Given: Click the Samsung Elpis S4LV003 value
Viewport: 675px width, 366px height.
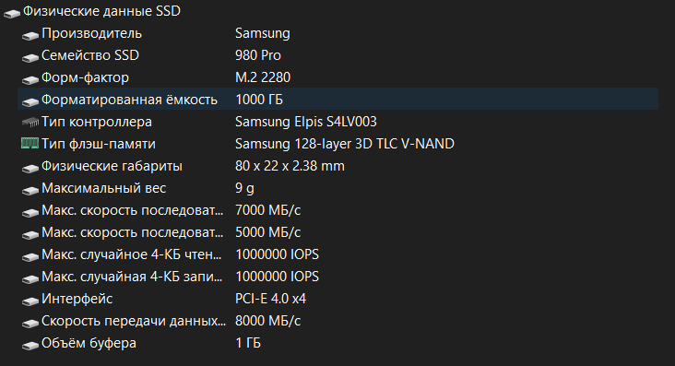Looking at the screenshot, I should click(x=305, y=122).
